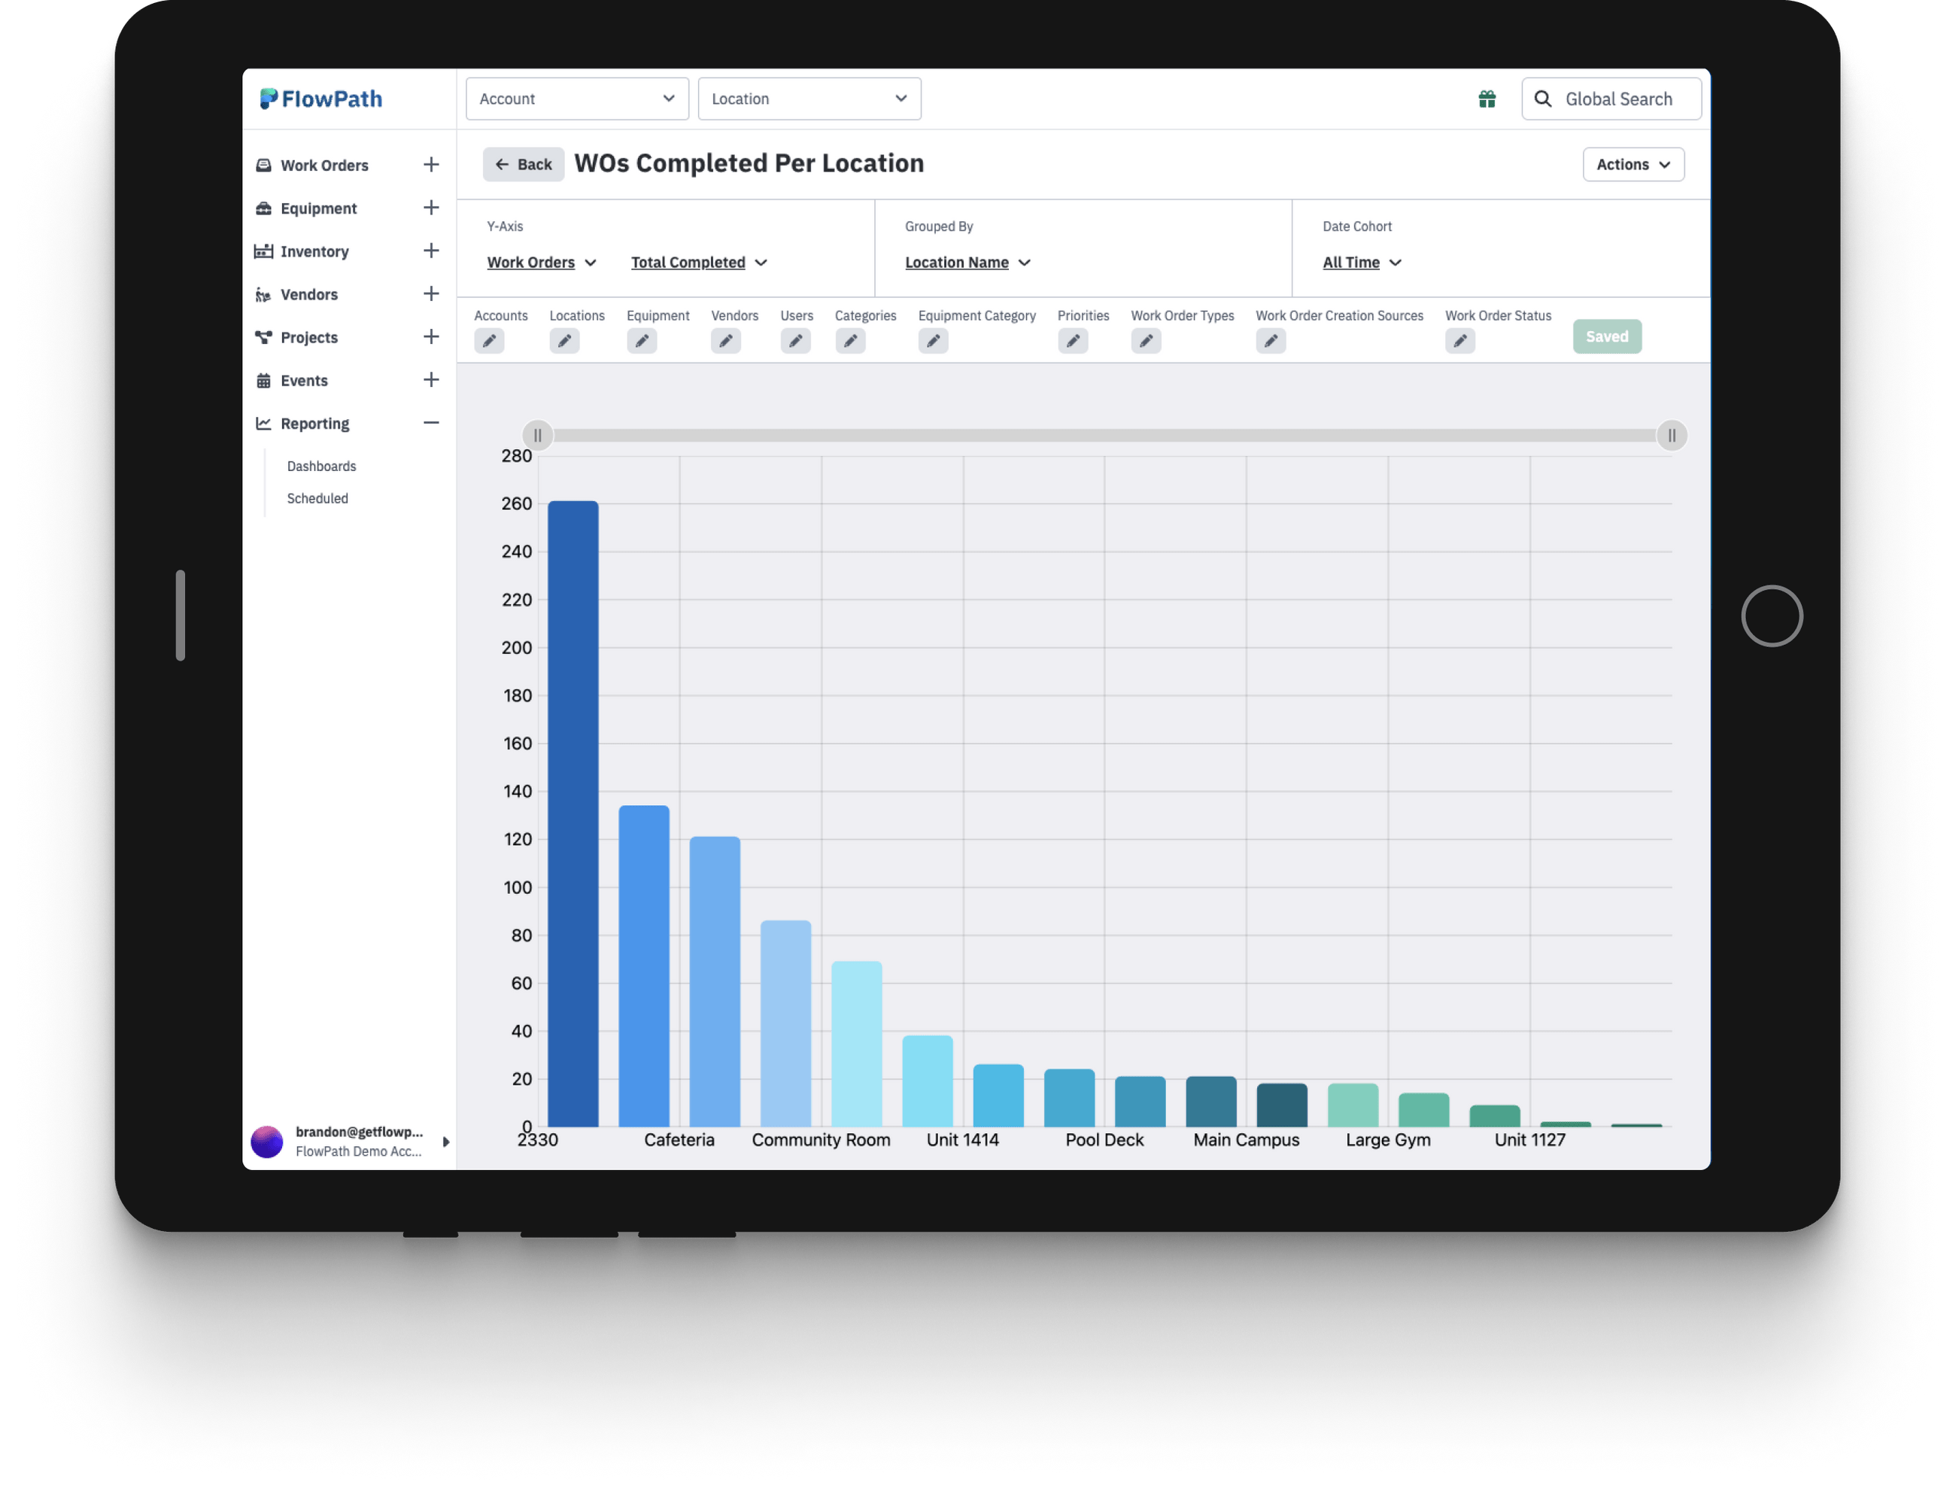Click the gift icon in top bar
This screenshot has height=1496, width=1956.
coord(1487,99)
